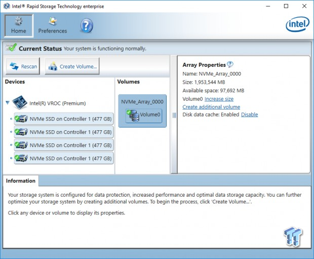Click the Current Status checkmark icon
Viewport: 314px width, 259px height.
pyautogui.click(x=11, y=48)
